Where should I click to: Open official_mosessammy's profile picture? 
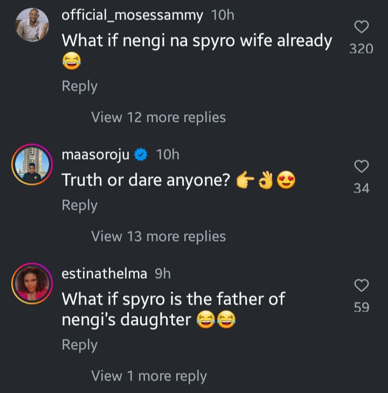32,25
